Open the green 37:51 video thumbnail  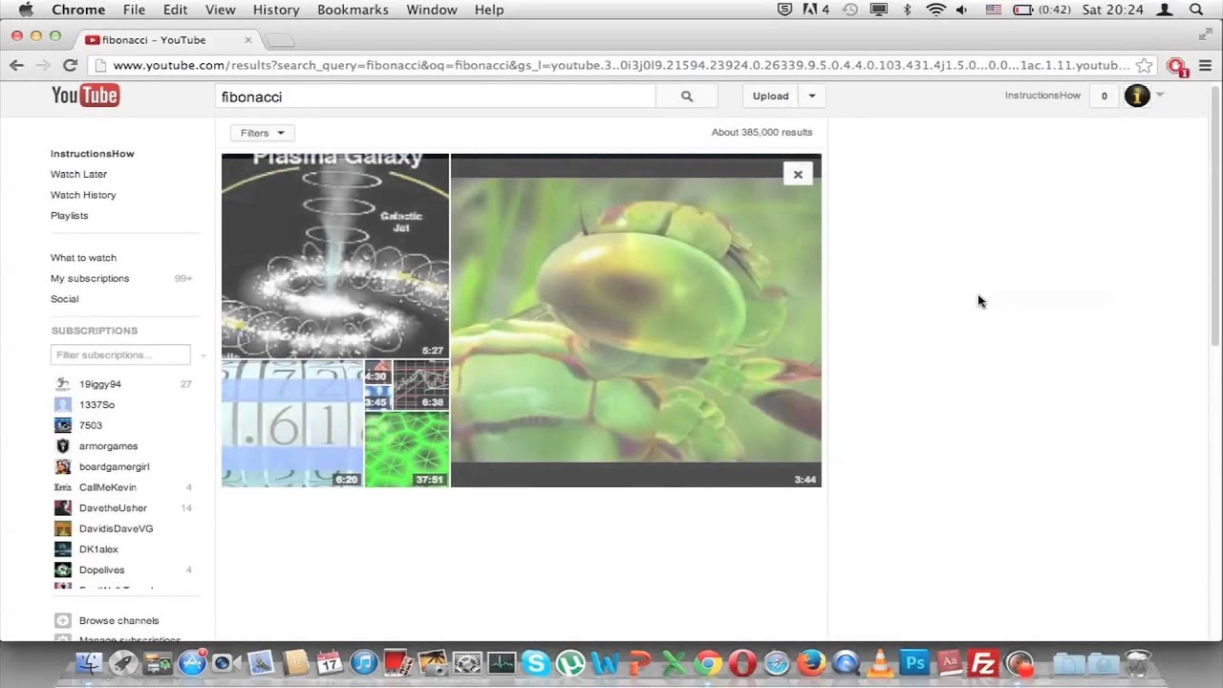(x=407, y=449)
